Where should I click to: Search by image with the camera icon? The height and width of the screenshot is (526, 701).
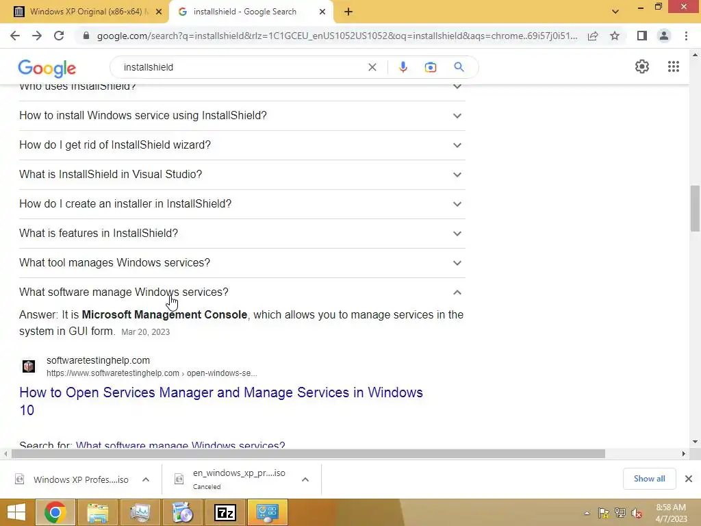point(430,67)
